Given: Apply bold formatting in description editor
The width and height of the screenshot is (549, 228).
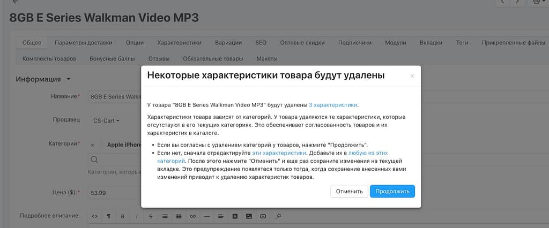Looking at the screenshot, I should (x=123, y=216).
